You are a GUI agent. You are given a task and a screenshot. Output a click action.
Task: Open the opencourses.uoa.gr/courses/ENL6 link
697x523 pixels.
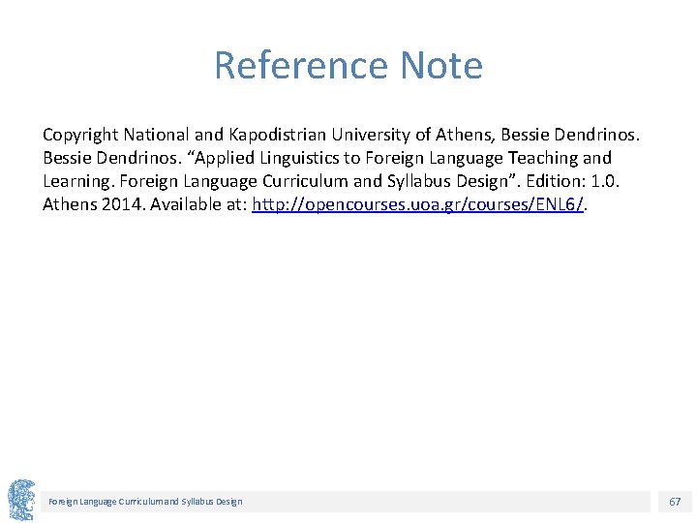pos(417,204)
